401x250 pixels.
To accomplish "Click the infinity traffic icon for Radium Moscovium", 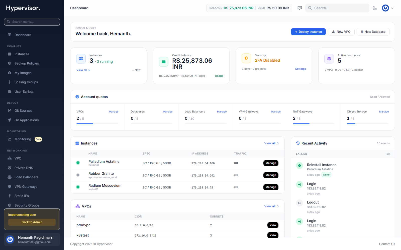I will coord(236,187).
